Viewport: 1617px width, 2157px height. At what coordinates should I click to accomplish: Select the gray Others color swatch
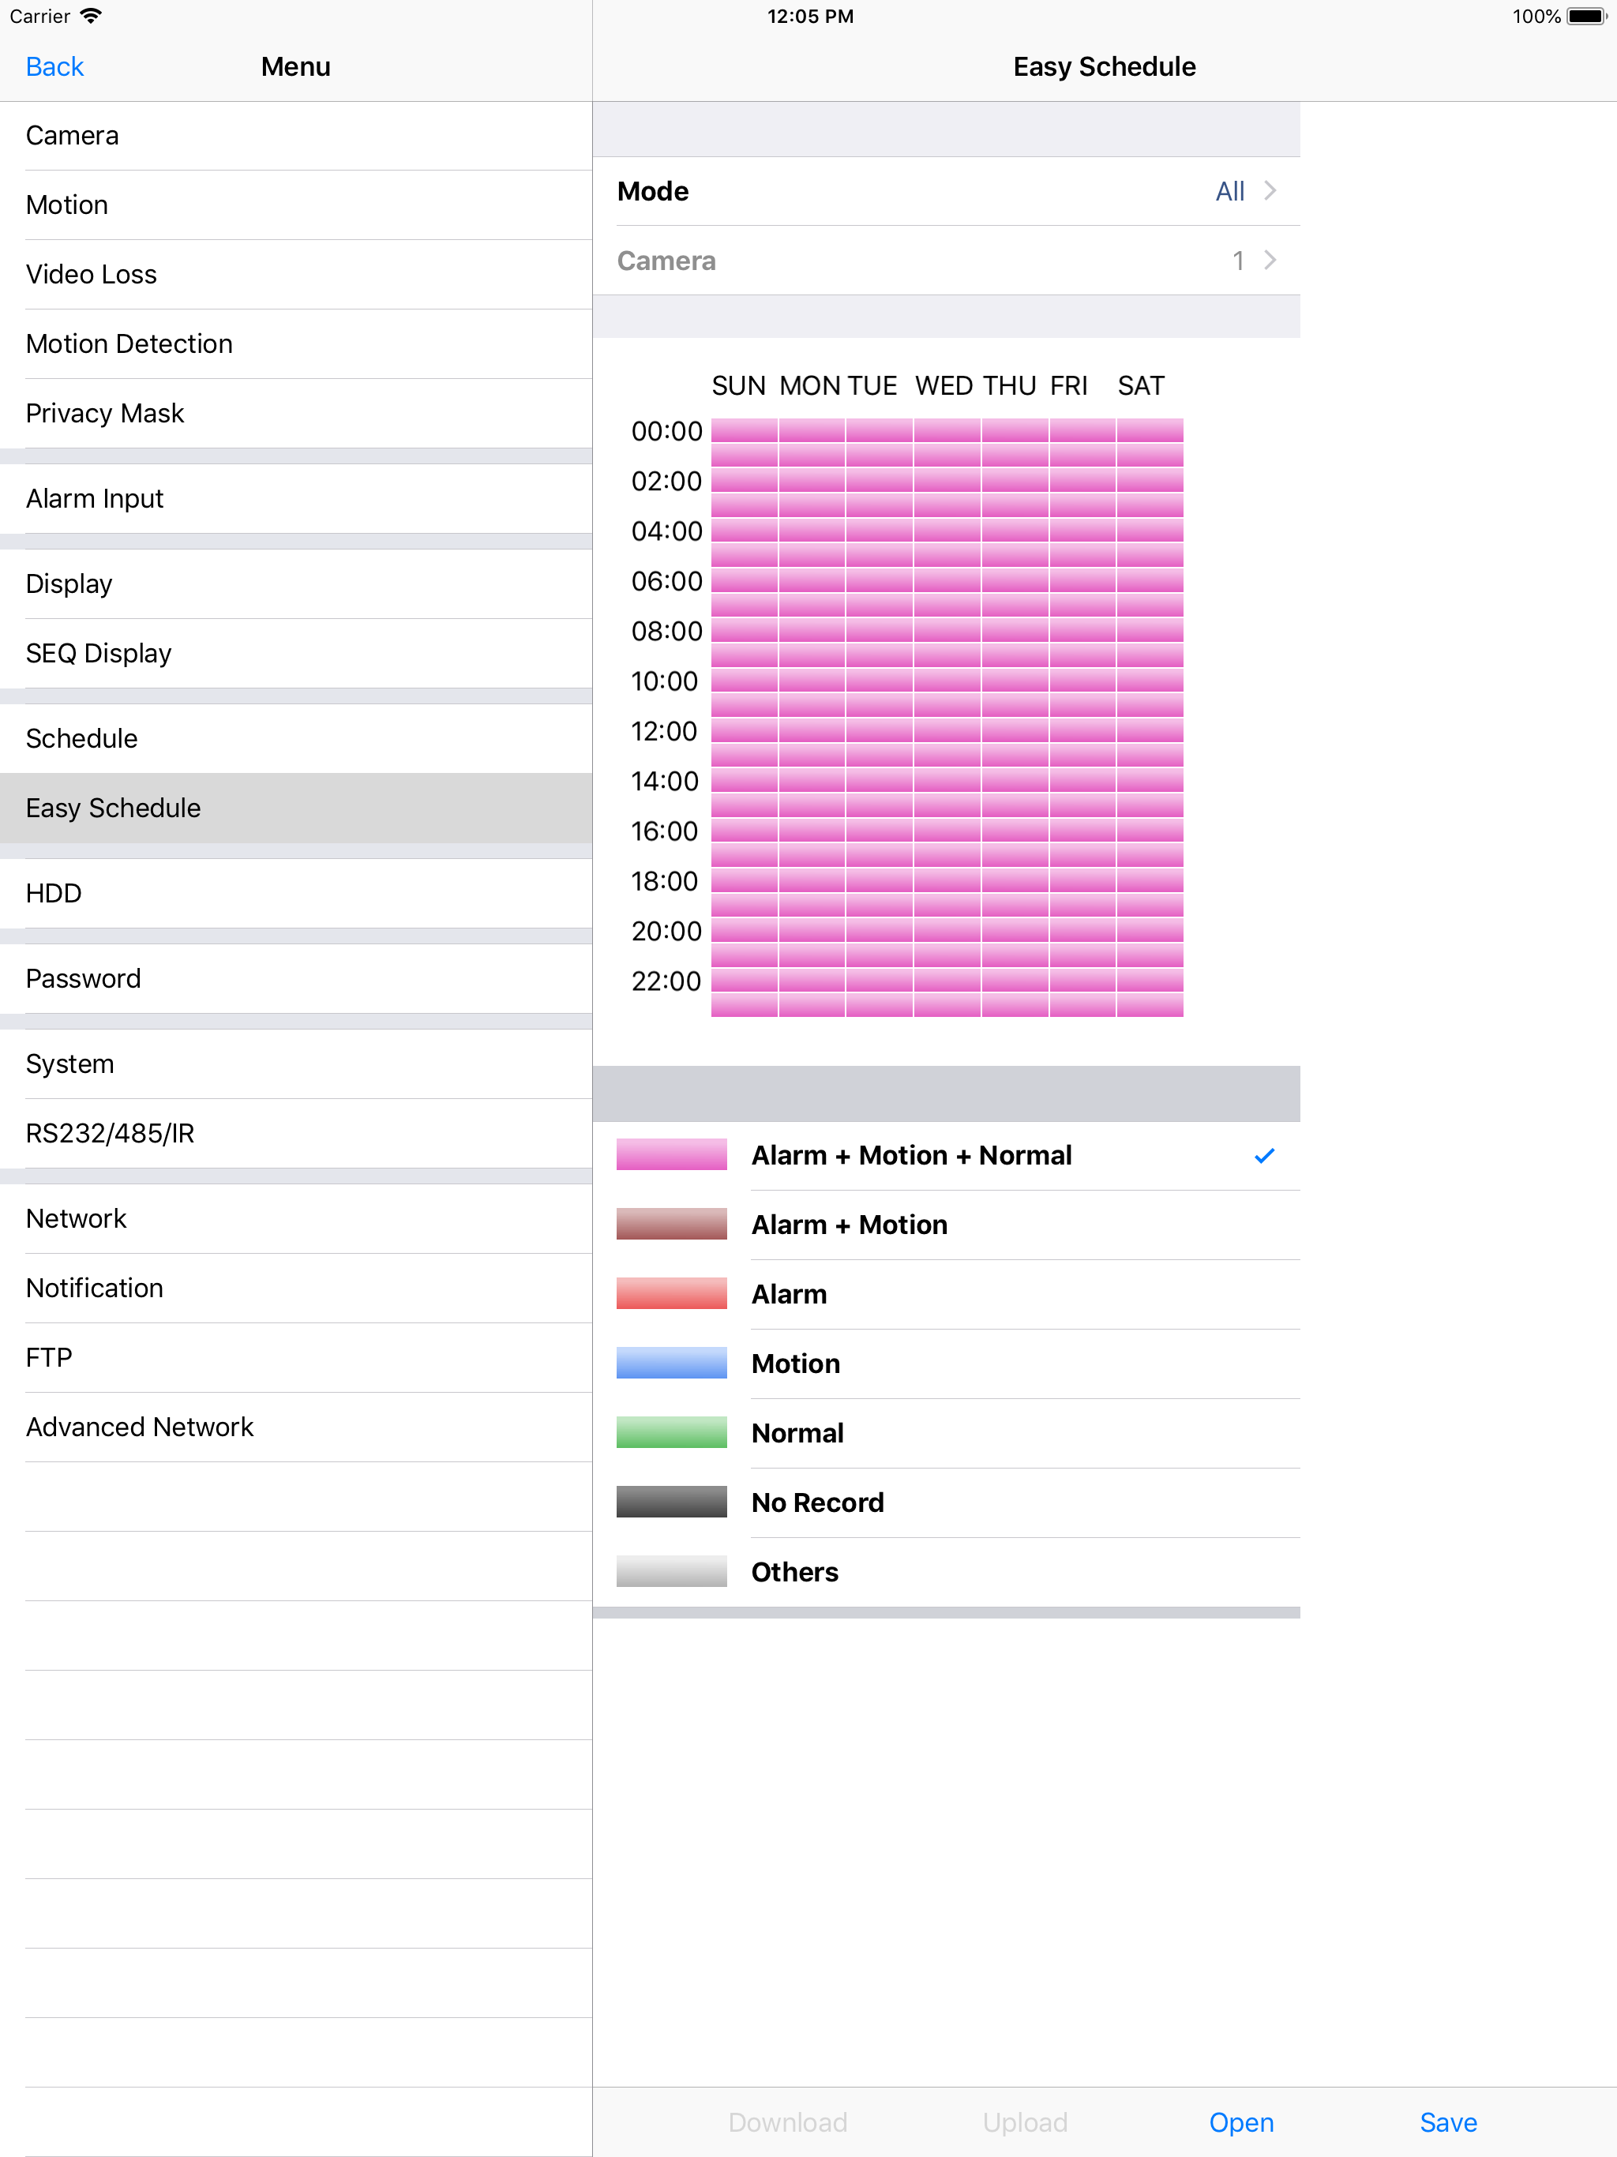coord(671,1571)
